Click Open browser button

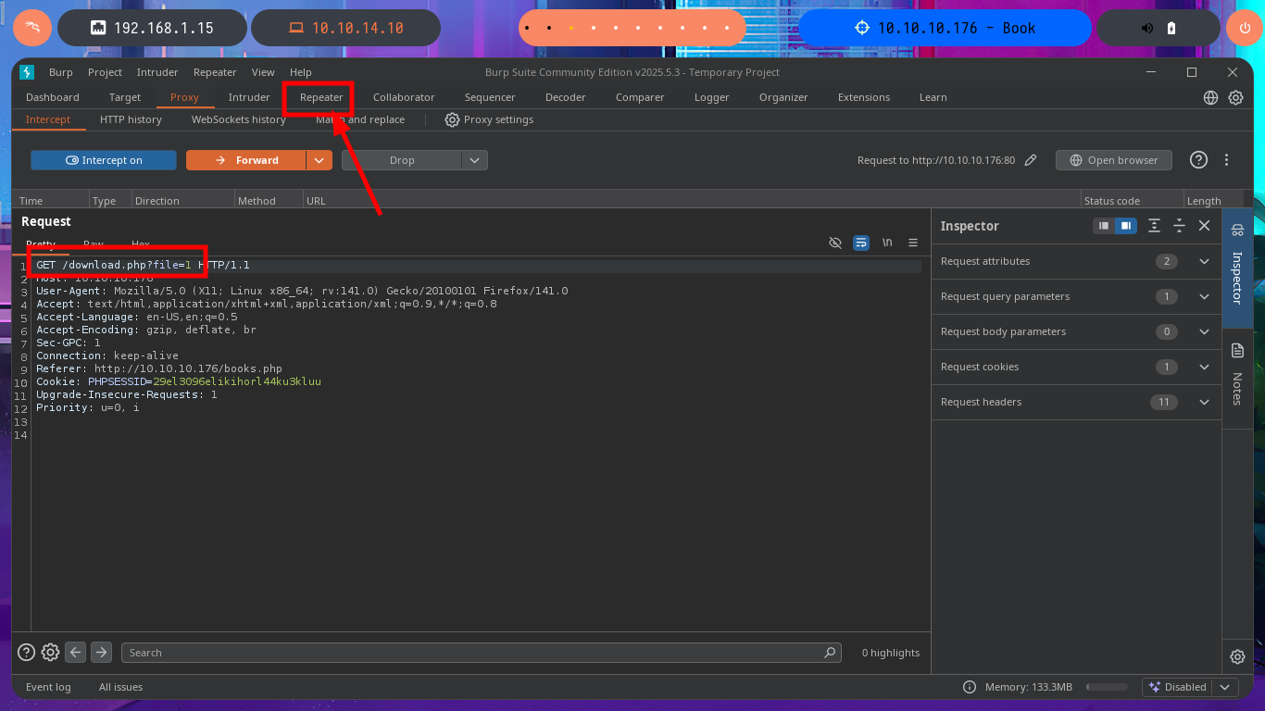tap(1113, 160)
